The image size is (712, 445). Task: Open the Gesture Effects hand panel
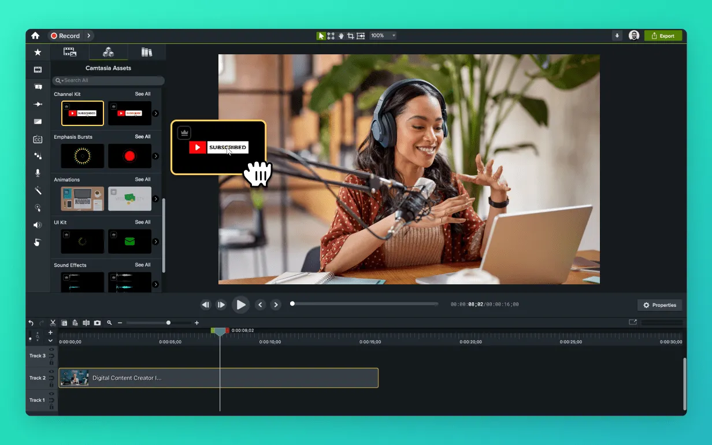[38, 242]
